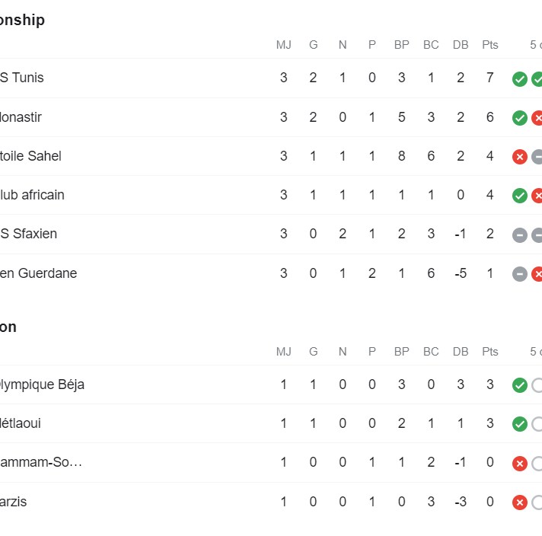Click the DB column header in the bottom table
Screen dimensions: 542x536
(x=461, y=352)
